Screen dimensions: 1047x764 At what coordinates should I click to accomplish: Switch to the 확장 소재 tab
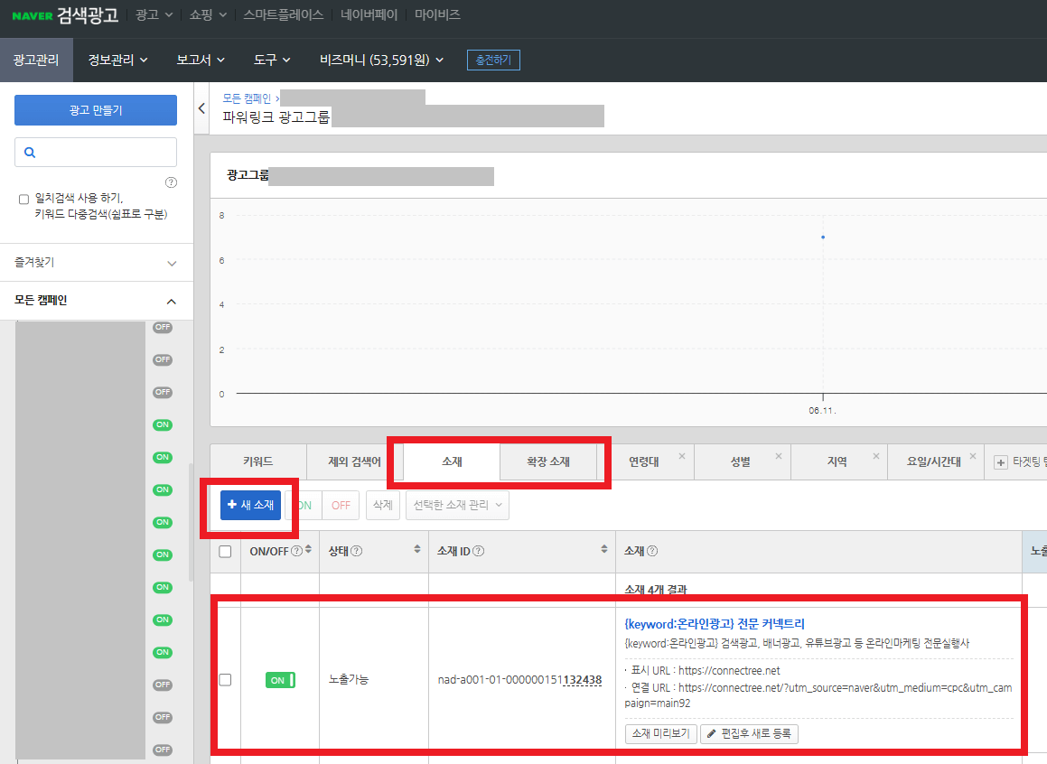coord(548,461)
